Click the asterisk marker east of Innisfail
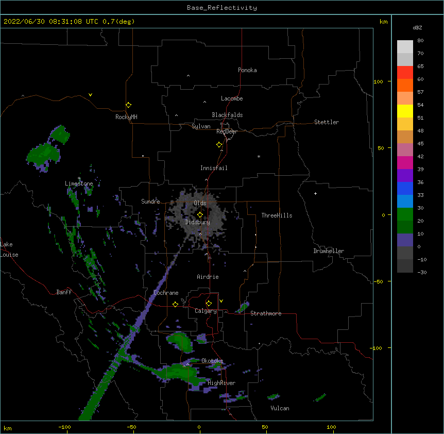This screenshot has width=444, height=434. pyautogui.click(x=259, y=156)
